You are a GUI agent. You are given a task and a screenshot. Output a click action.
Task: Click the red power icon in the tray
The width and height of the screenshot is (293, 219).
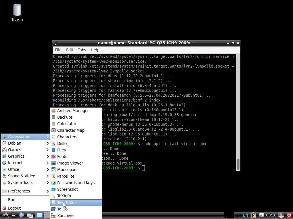coord(289,215)
